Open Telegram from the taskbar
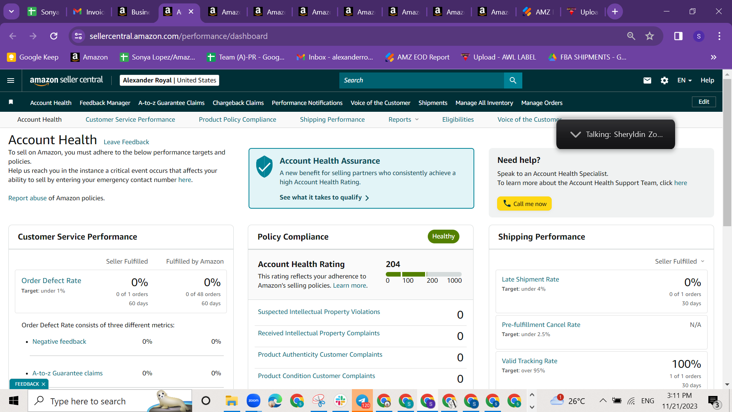Viewport: 732px width, 412px height. [362, 401]
